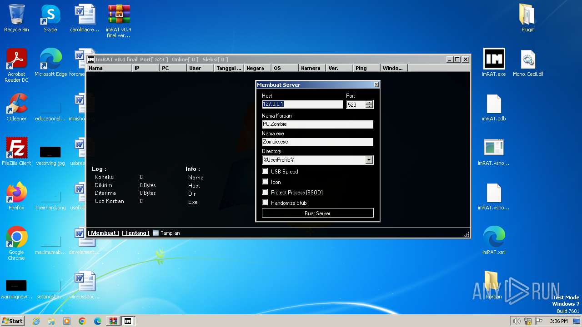Click the PC column header
This screenshot has width=582, height=327.
173,68
